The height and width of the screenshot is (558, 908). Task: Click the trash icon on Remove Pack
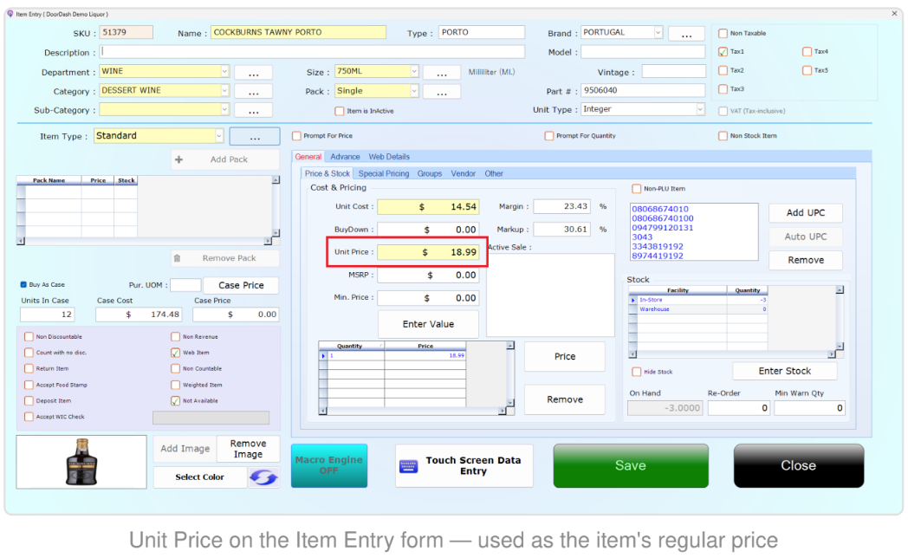coord(178,258)
